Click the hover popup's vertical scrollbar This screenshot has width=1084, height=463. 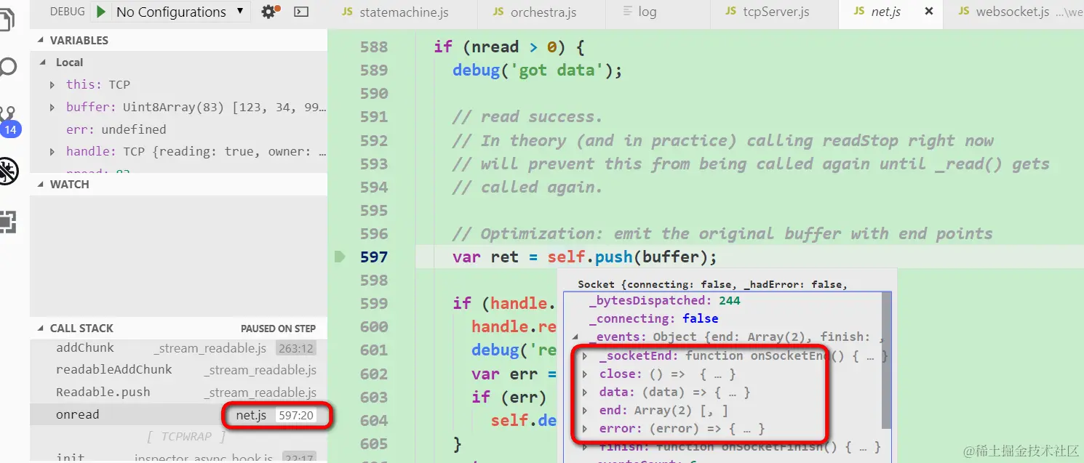886,360
